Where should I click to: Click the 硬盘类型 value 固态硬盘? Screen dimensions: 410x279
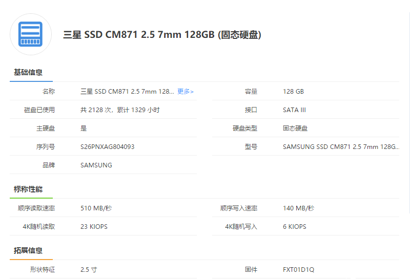[x=295, y=128]
